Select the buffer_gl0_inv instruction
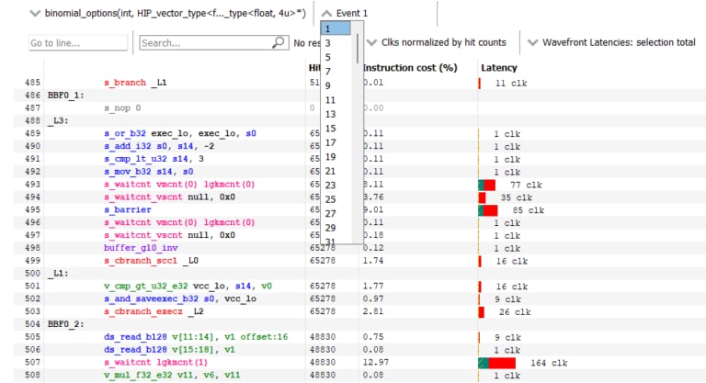This screenshot has height=383, width=706. click(x=141, y=248)
